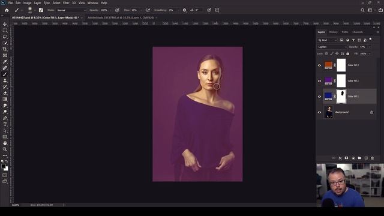Open the Window menu
The height and width of the screenshot is (216, 384).
[x=93, y=3]
